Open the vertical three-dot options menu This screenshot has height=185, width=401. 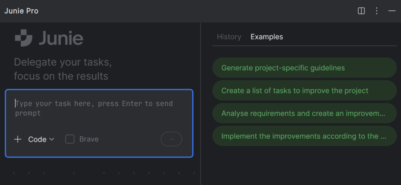[376, 11]
